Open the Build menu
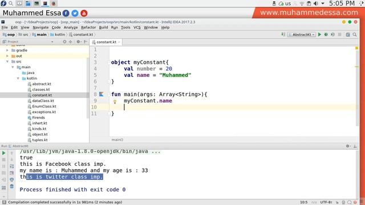 [x=103, y=27]
